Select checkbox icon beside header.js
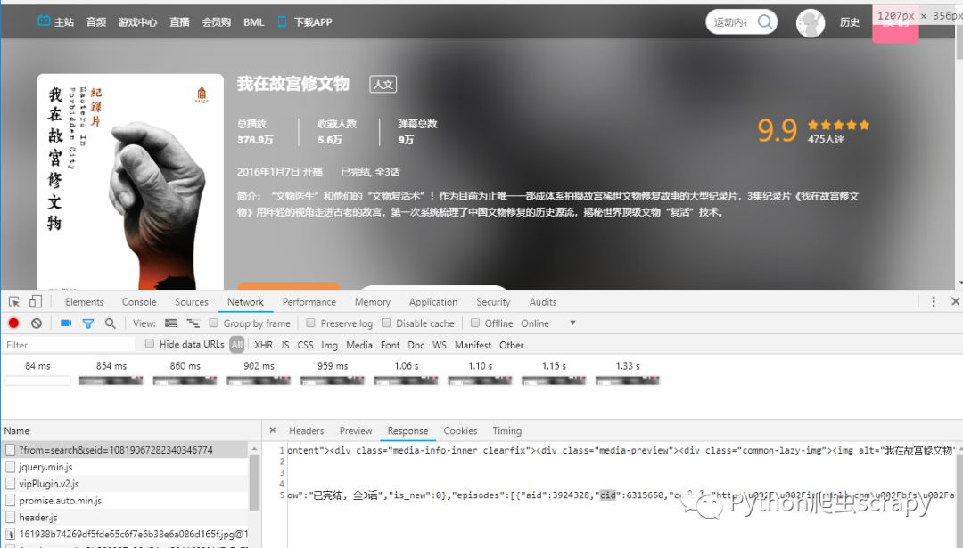963x548 pixels. click(x=10, y=518)
